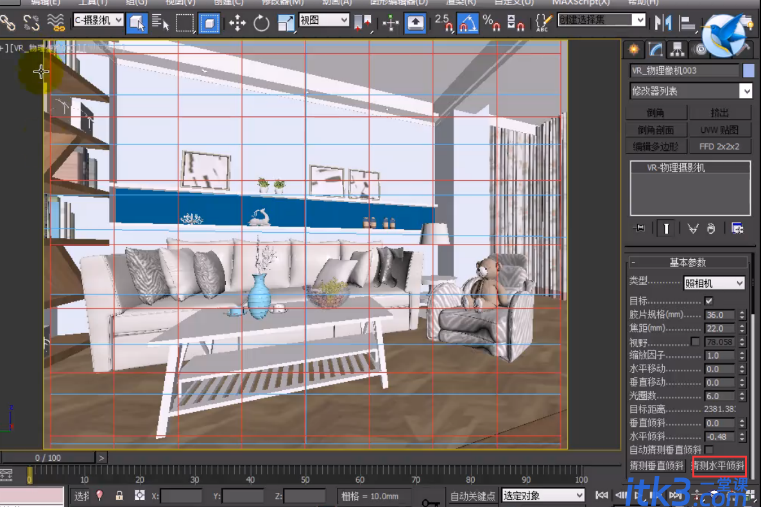
Task: Click the 猜测水平倾斜 button
Action: tap(719, 466)
